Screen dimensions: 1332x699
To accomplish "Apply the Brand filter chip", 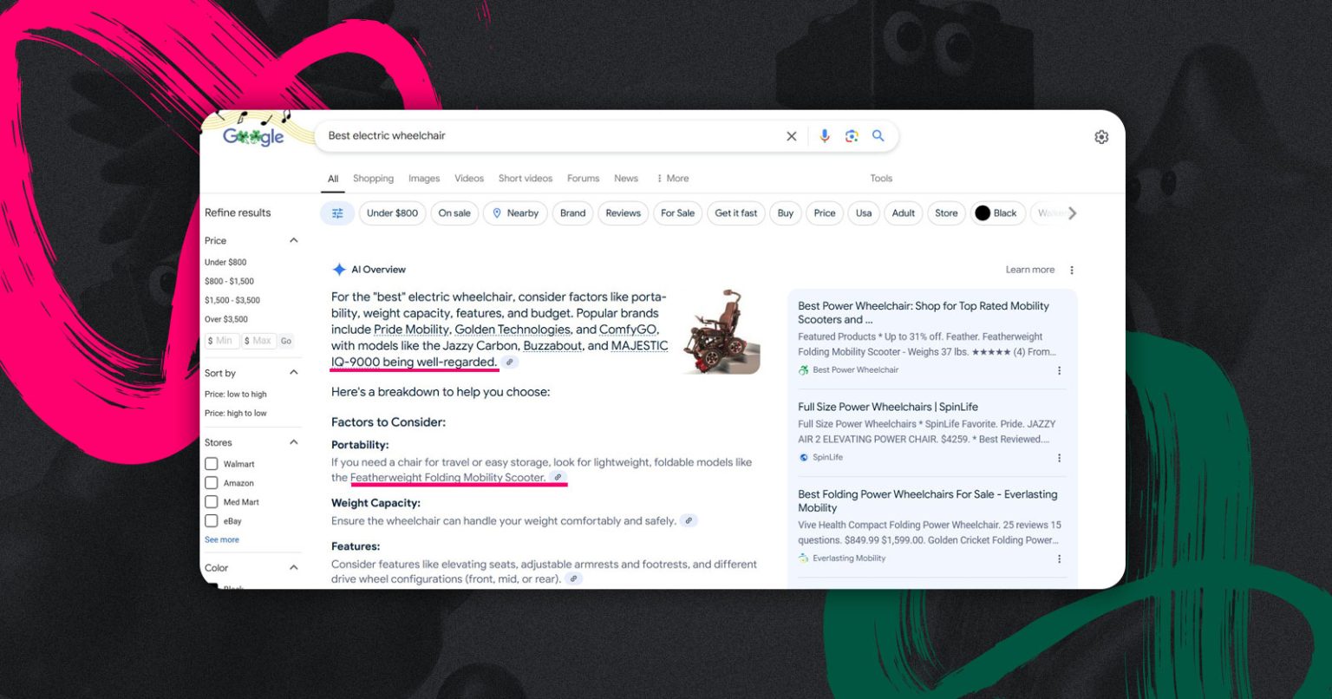I will 572,213.
